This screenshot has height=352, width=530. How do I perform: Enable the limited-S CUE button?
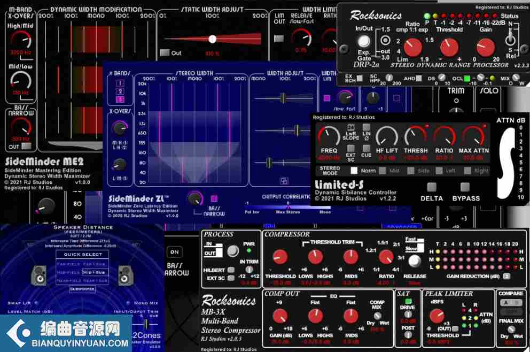click(367, 148)
